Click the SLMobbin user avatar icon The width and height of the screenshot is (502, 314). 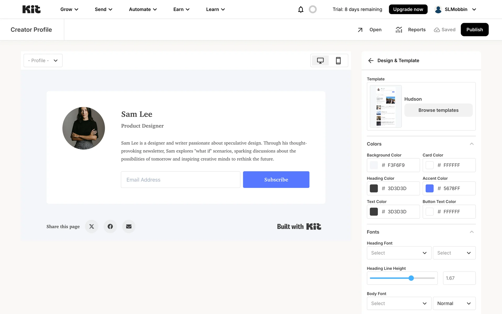click(x=438, y=9)
